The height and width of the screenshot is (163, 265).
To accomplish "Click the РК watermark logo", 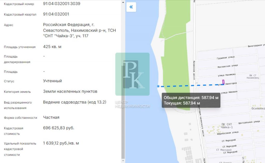I will click(132, 74).
